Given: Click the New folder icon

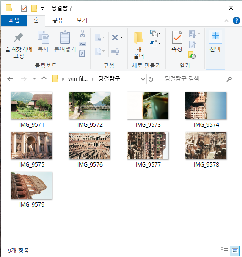Looking at the screenshot, I should (x=138, y=38).
